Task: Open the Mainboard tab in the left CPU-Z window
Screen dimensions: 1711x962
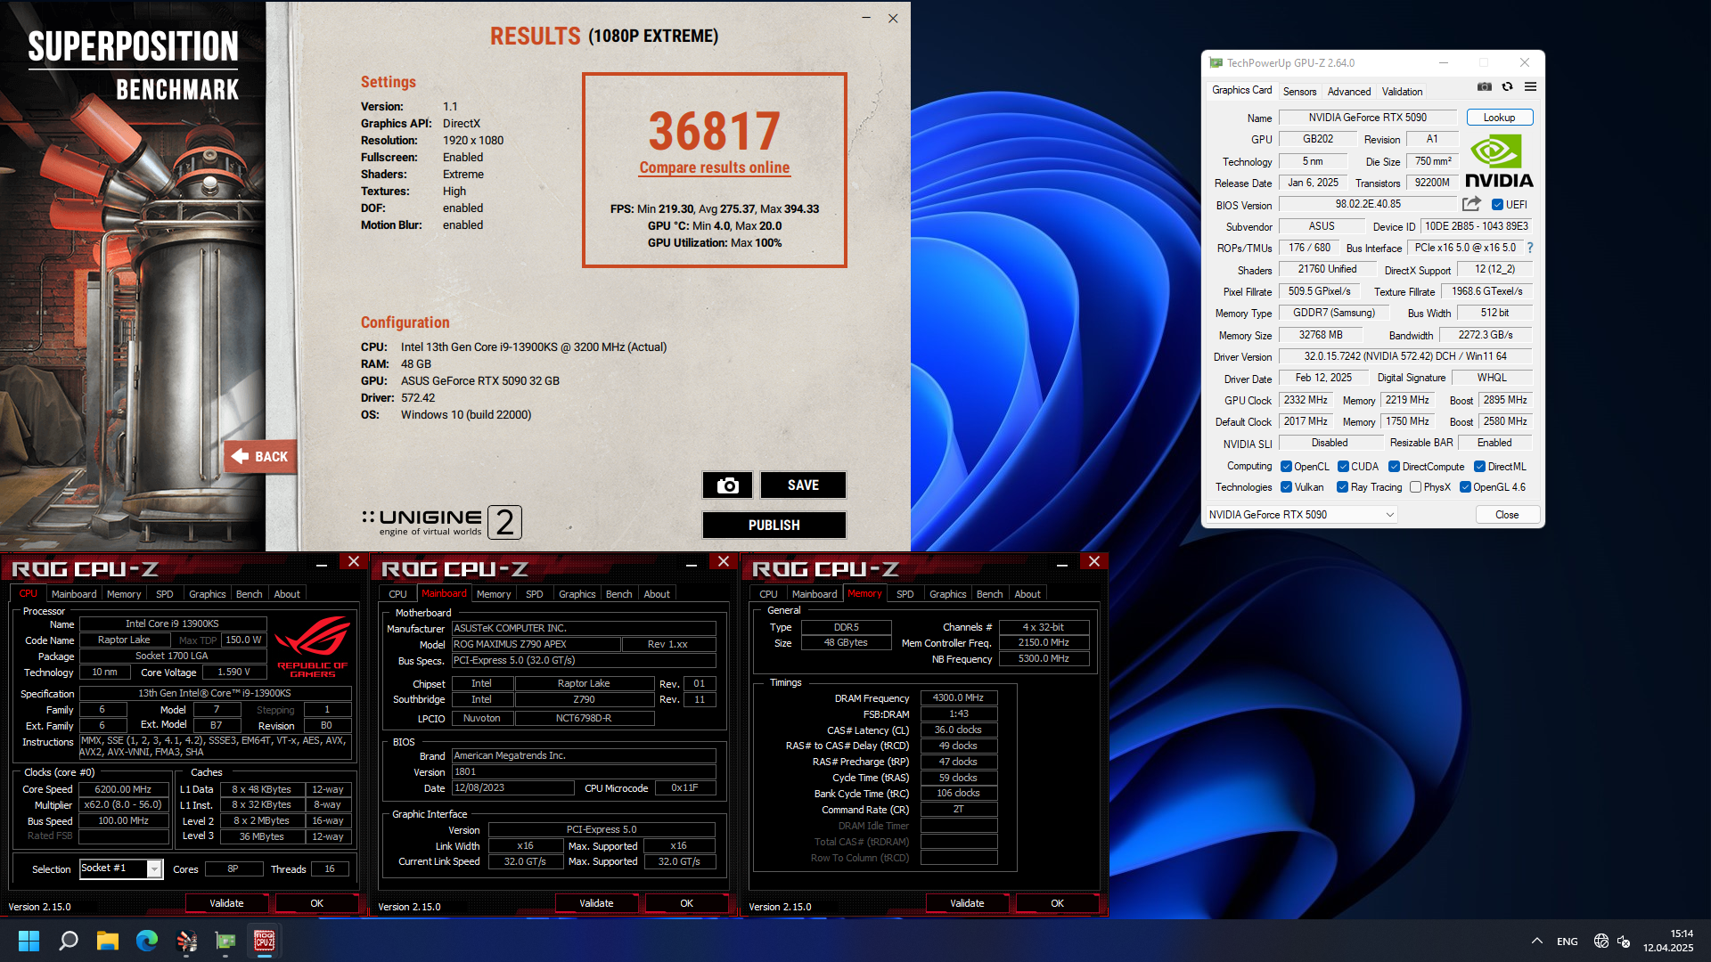Action: pyautogui.click(x=74, y=594)
